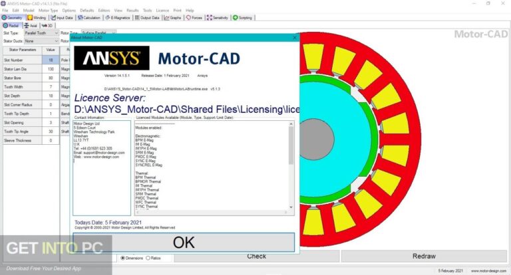
Task: Open the Tools menu
Action: pyautogui.click(x=147, y=11)
